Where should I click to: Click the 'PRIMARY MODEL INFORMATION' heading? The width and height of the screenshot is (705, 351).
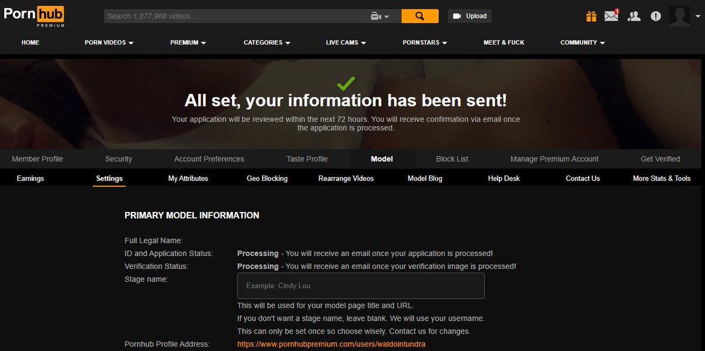coord(192,215)
